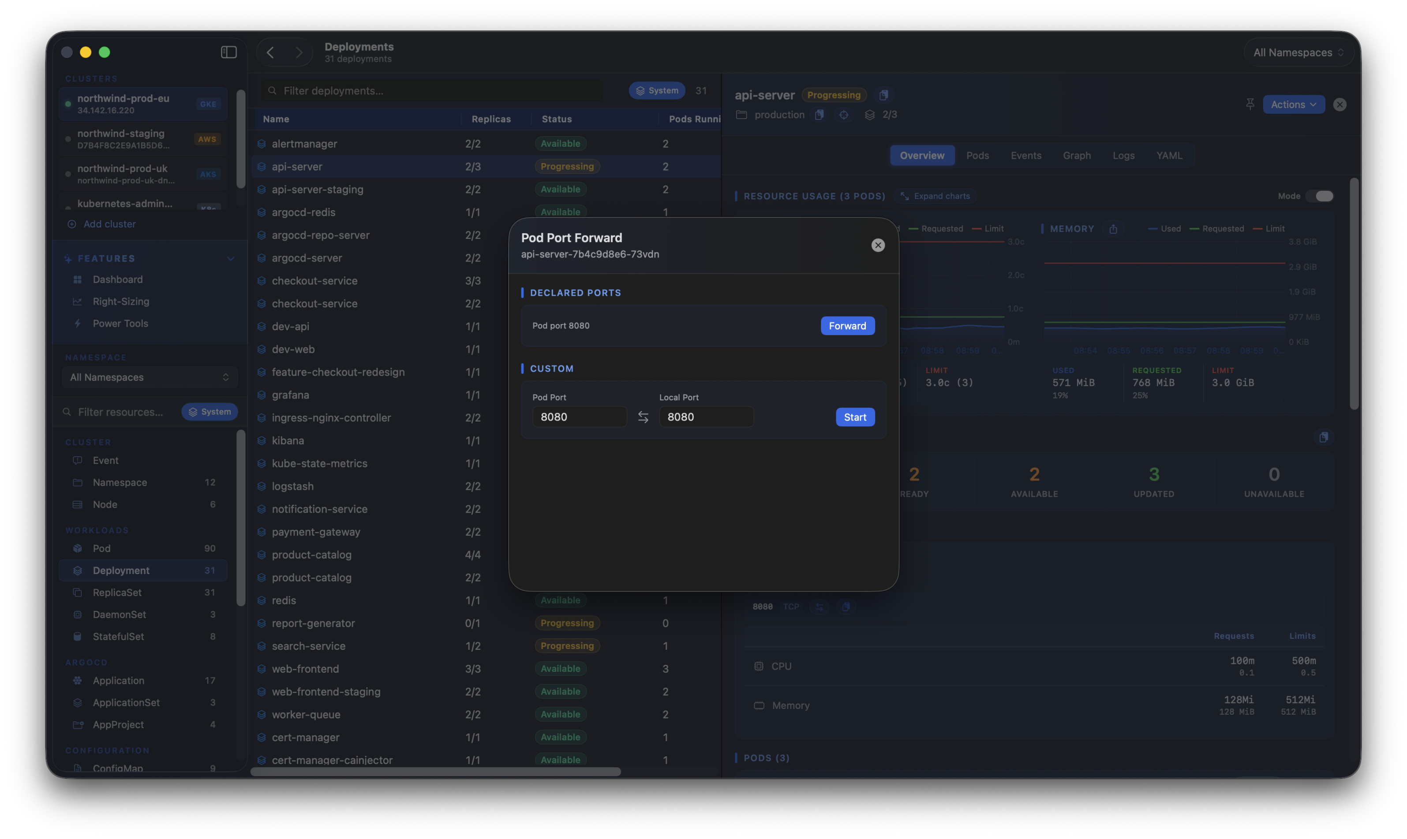1407x839 pixels.
Task: Go back with the left chevron
Action: point(270,52)
